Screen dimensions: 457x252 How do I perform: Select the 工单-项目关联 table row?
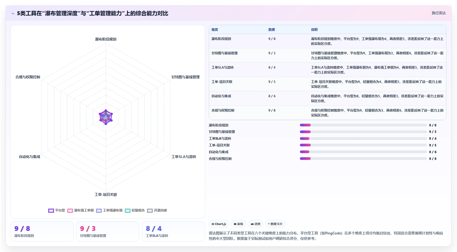[328, 84]
